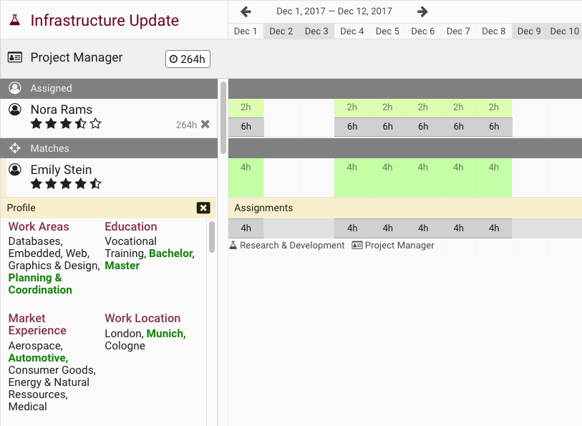Click the highlighted Munich location

(x=166, y=333)
